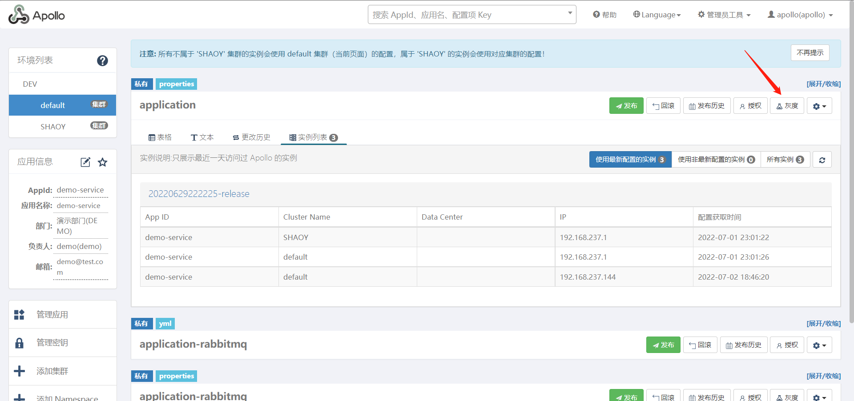Open the Language dropdown menu
Viewport: 854px width, 401px height.
(657, 15)
